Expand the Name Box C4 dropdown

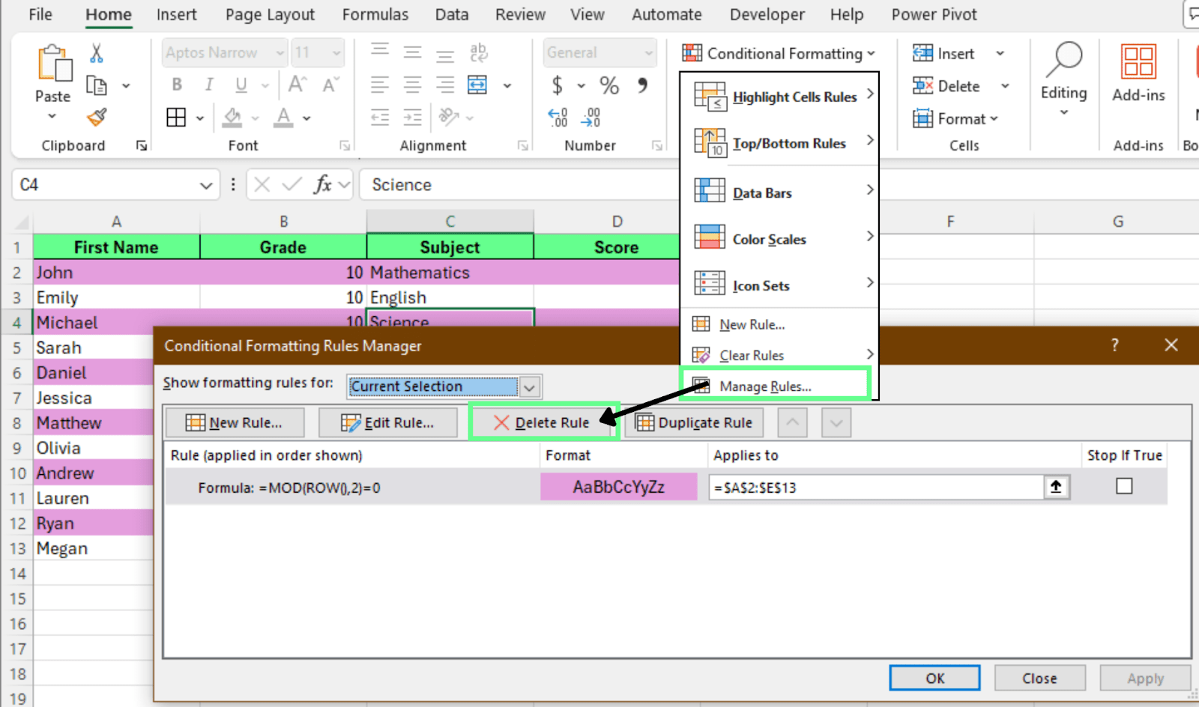pyautogui.click(x=206, y=185)
